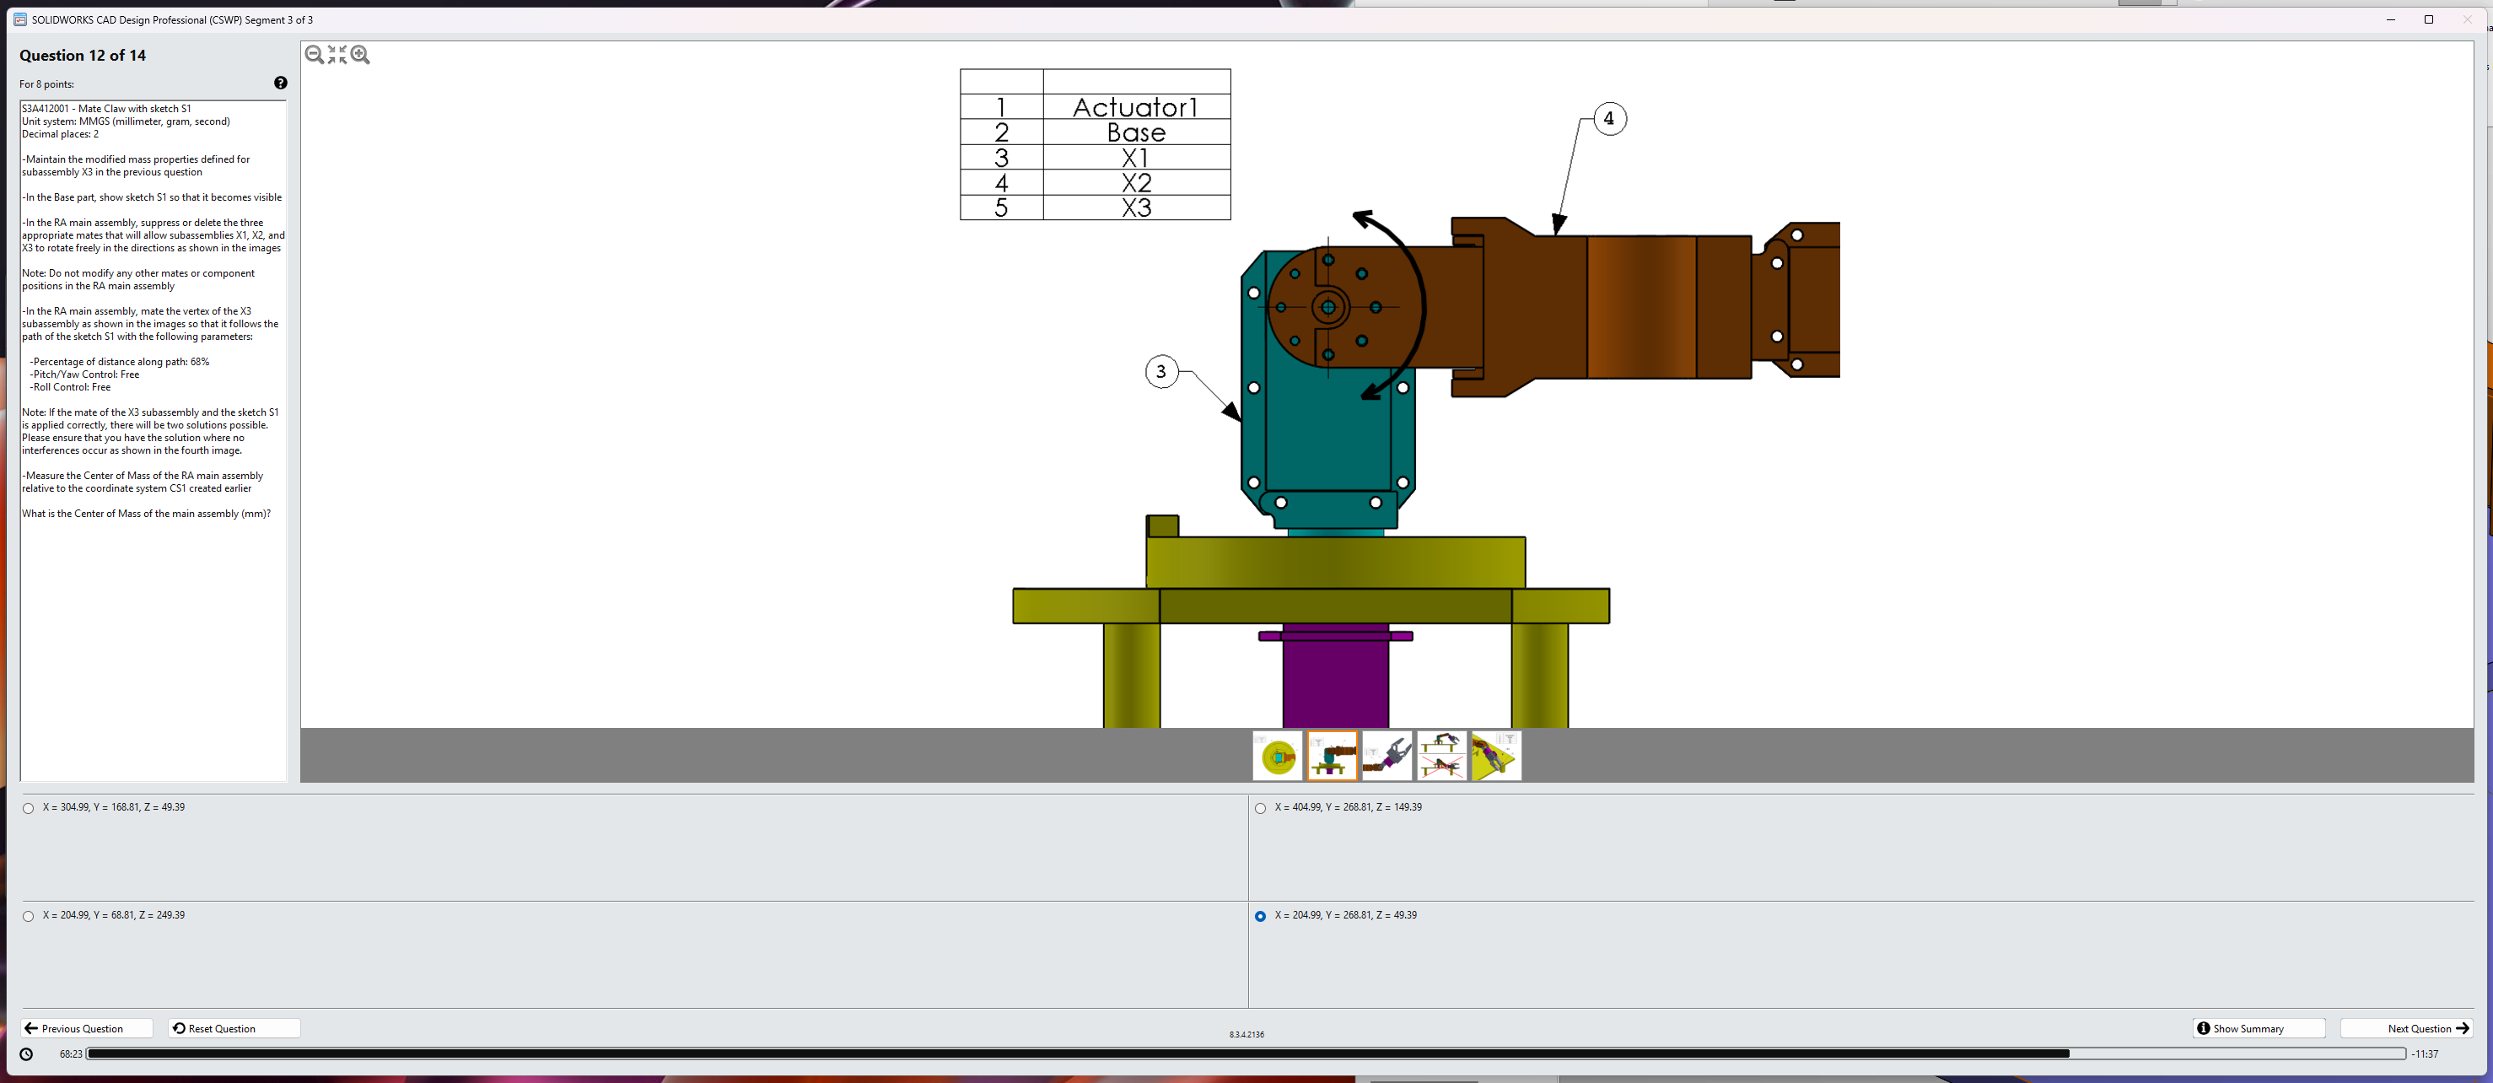Click the exam time progress bar

pyautogui.click(x=1245, y=1054)
